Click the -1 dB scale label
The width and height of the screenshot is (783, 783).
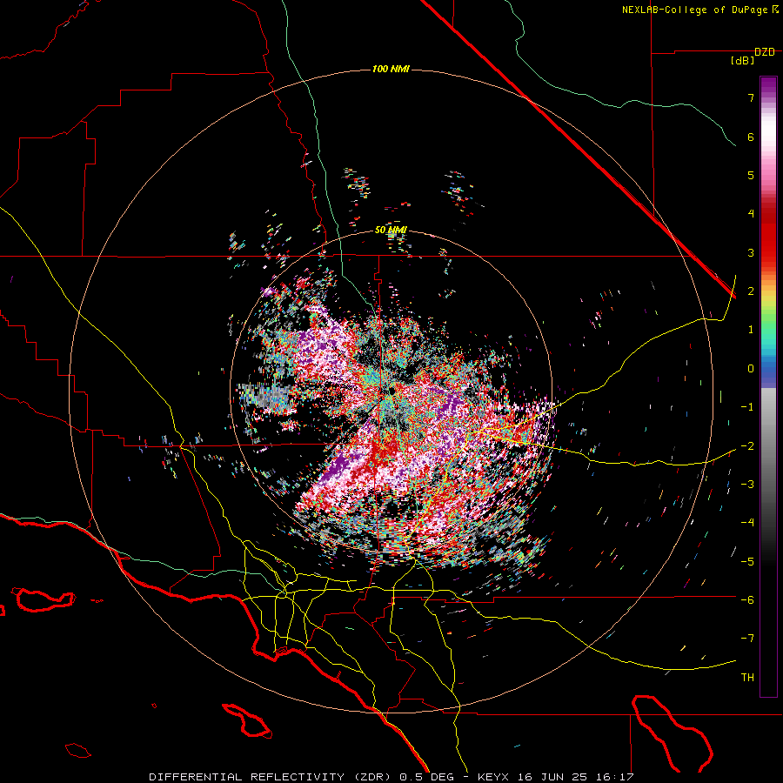click(747, 407)
